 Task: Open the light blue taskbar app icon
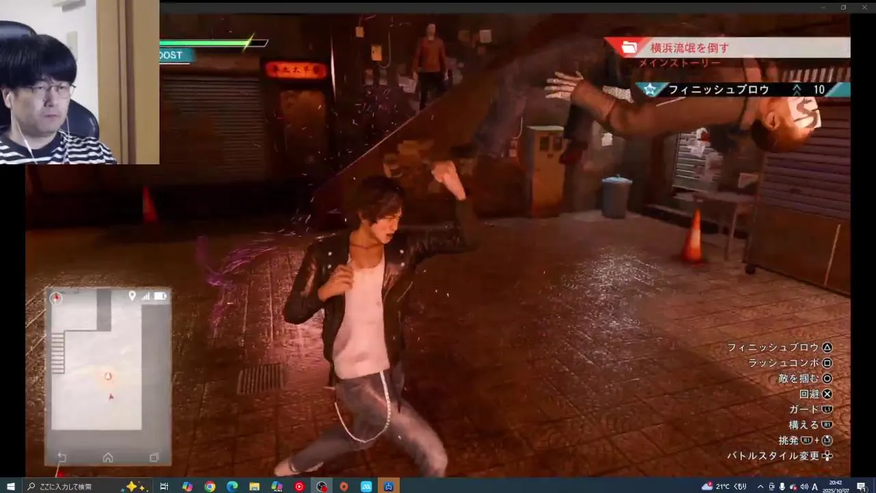pyautogui.click(x=366, y=486)
